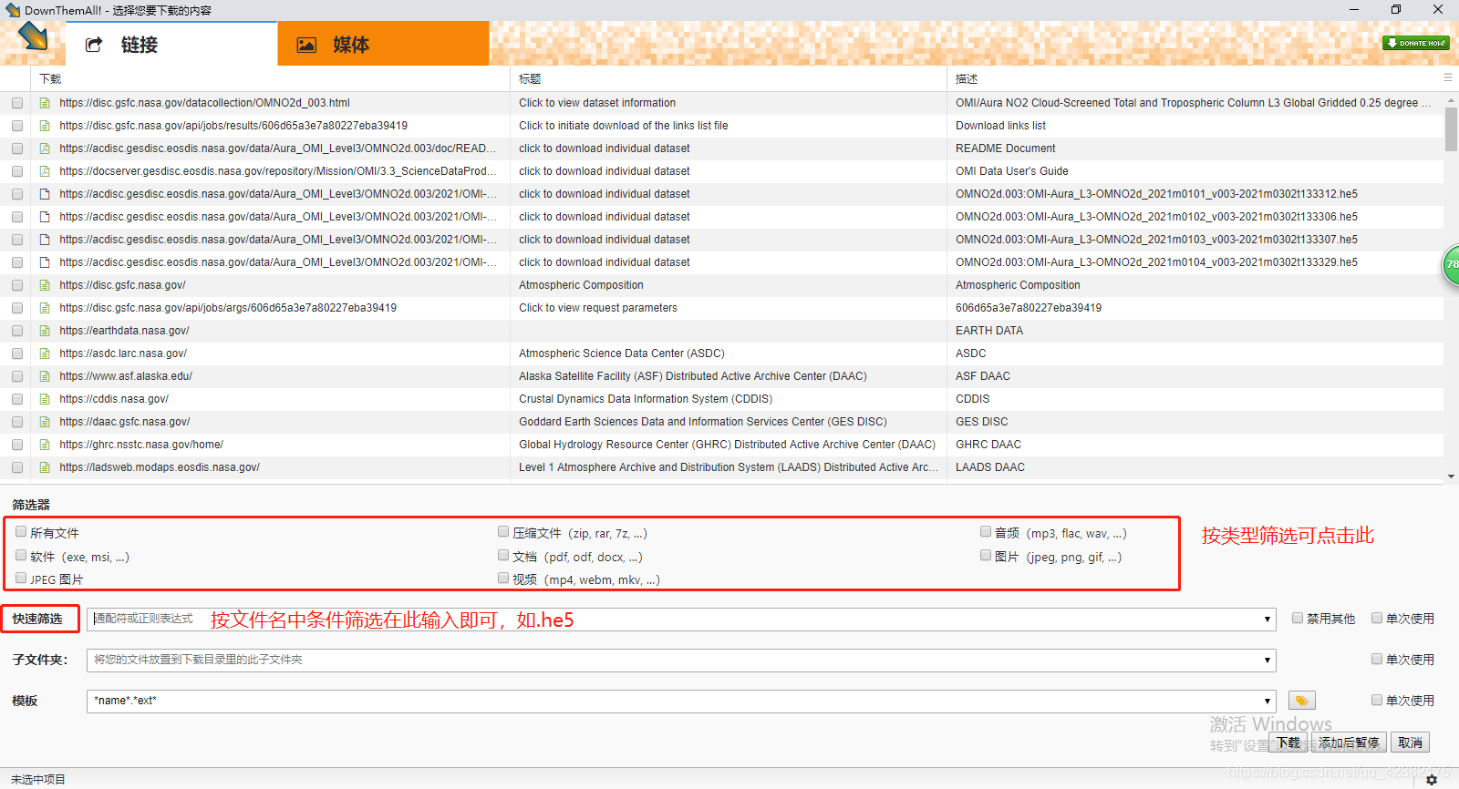Sort by the 下载 column header

[x=271, y=78]
